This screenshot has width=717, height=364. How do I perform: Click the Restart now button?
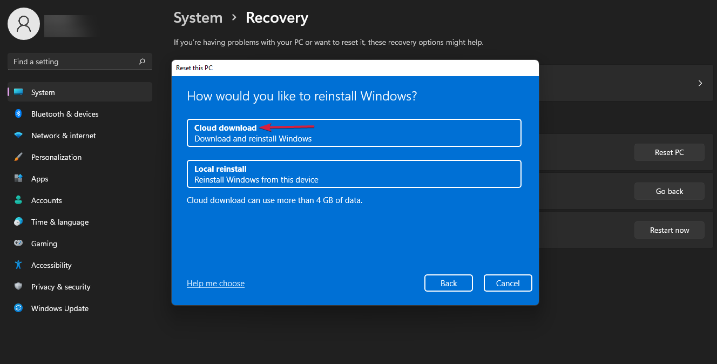click(669, 230)
